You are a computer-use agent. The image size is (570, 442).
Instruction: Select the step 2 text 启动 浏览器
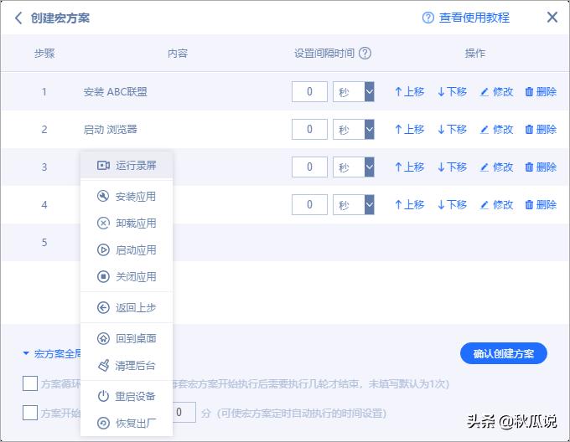(x=110, y=130)
